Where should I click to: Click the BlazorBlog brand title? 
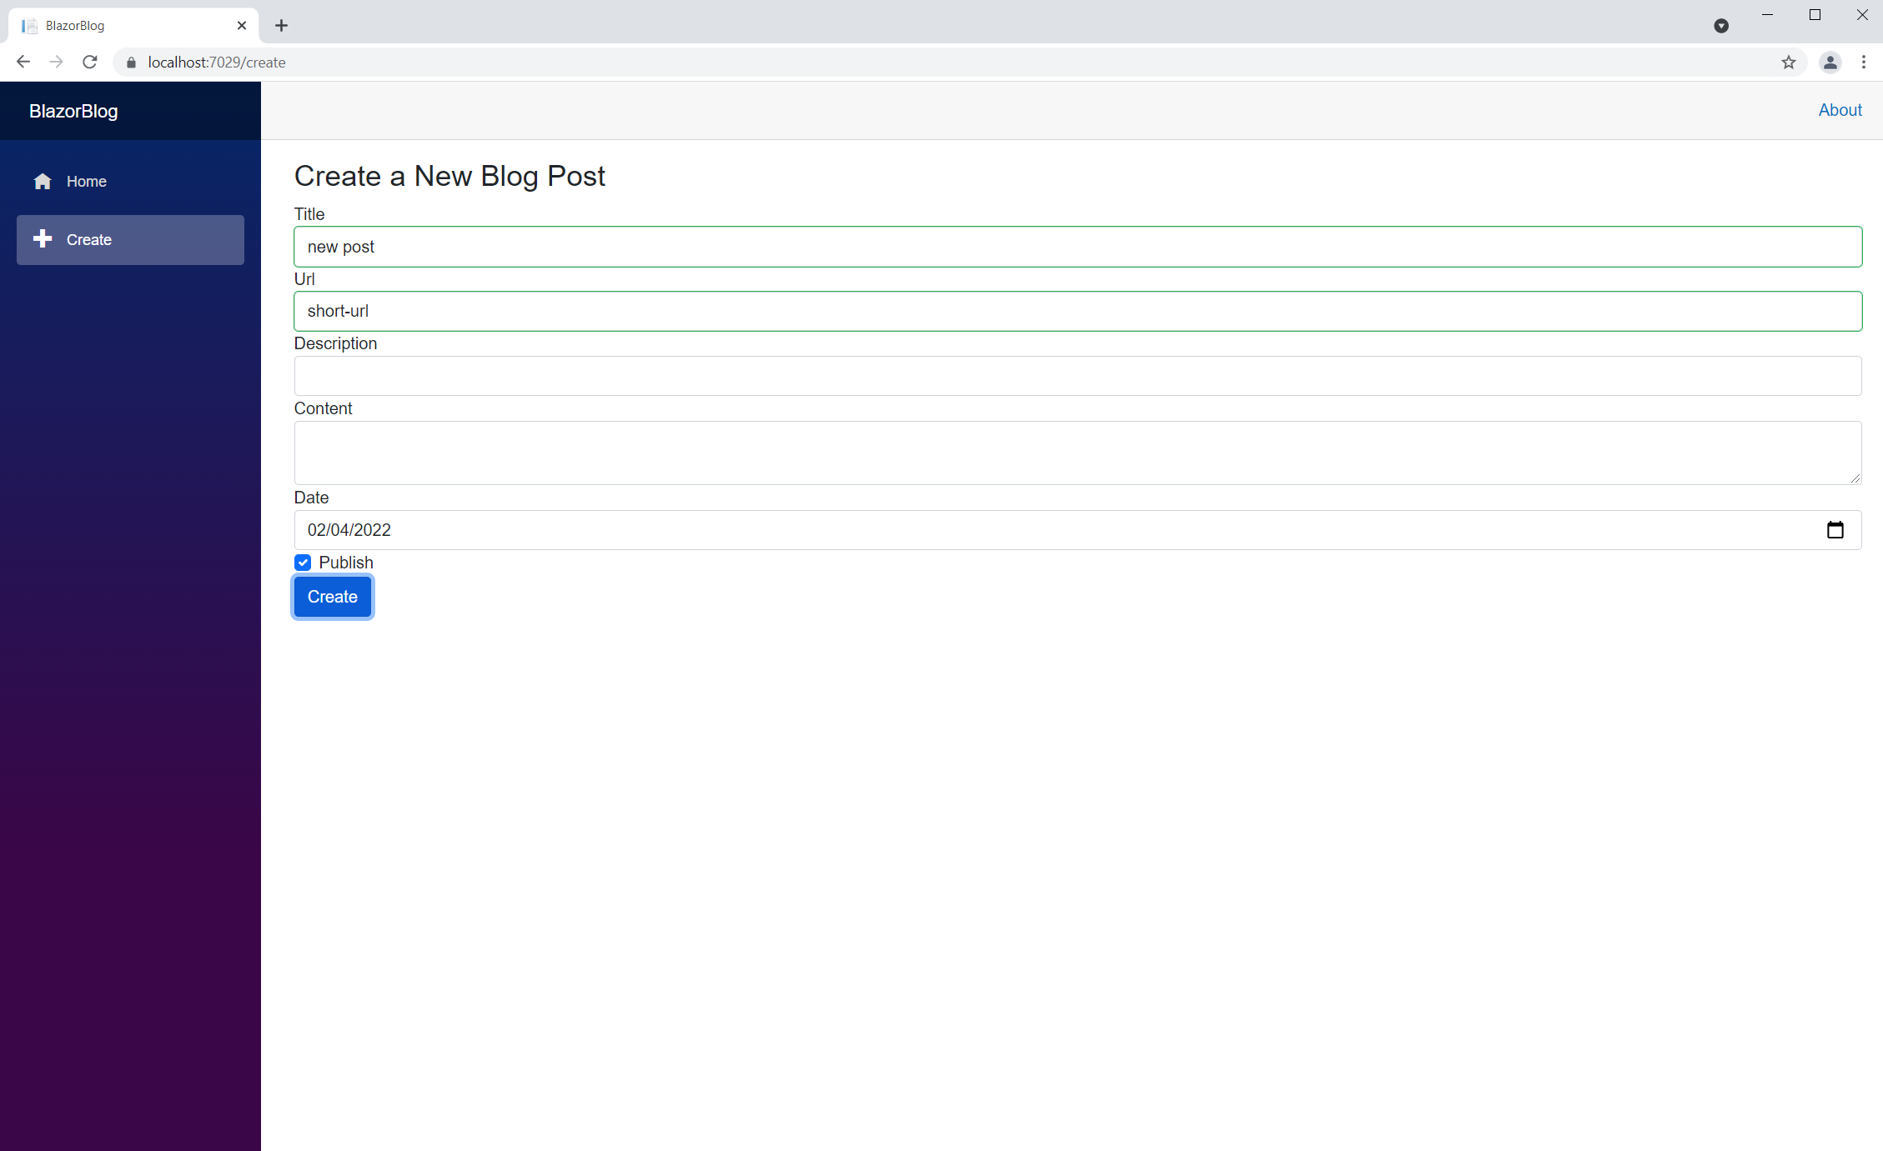click(73, 111)
